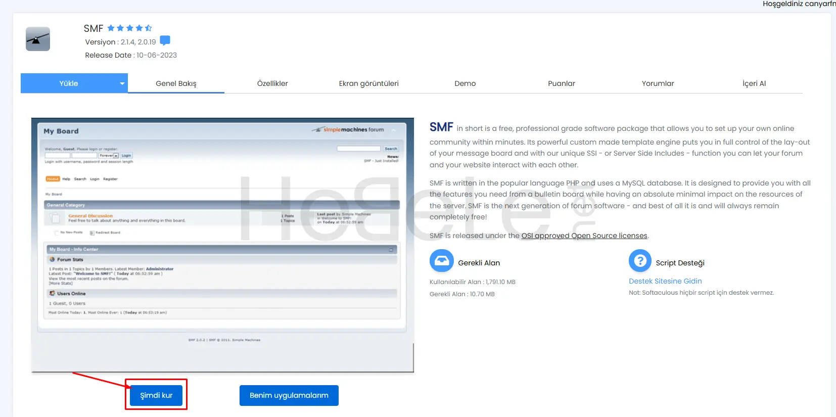Screen dimensions: 836x417
Task: Click the Versiyon : 2.1.4, 2.0.19 text
Action: (x=120, y=42)
